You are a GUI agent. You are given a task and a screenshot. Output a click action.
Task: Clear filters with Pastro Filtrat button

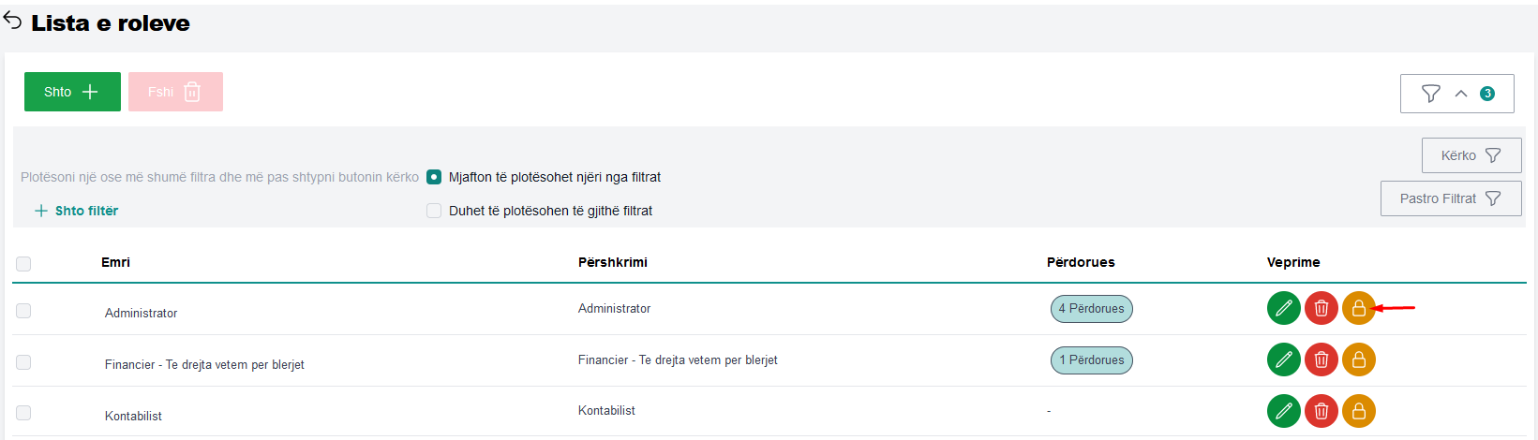click(1450, 198)
